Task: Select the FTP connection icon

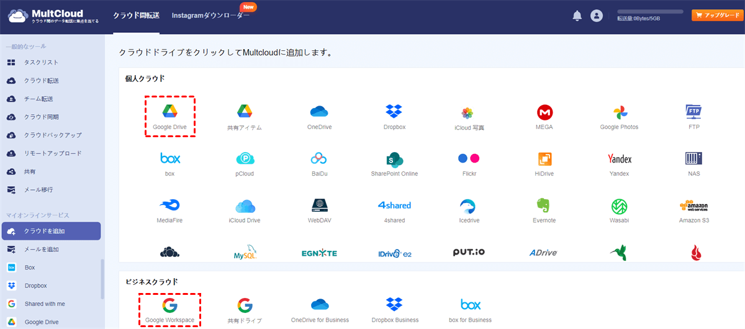Action: (693, 116)
